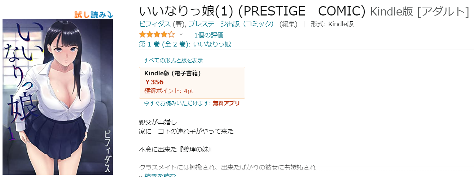Click the first filled rating star
The height and width of the screenshot is (177, 474).
(x=142, y=35)
